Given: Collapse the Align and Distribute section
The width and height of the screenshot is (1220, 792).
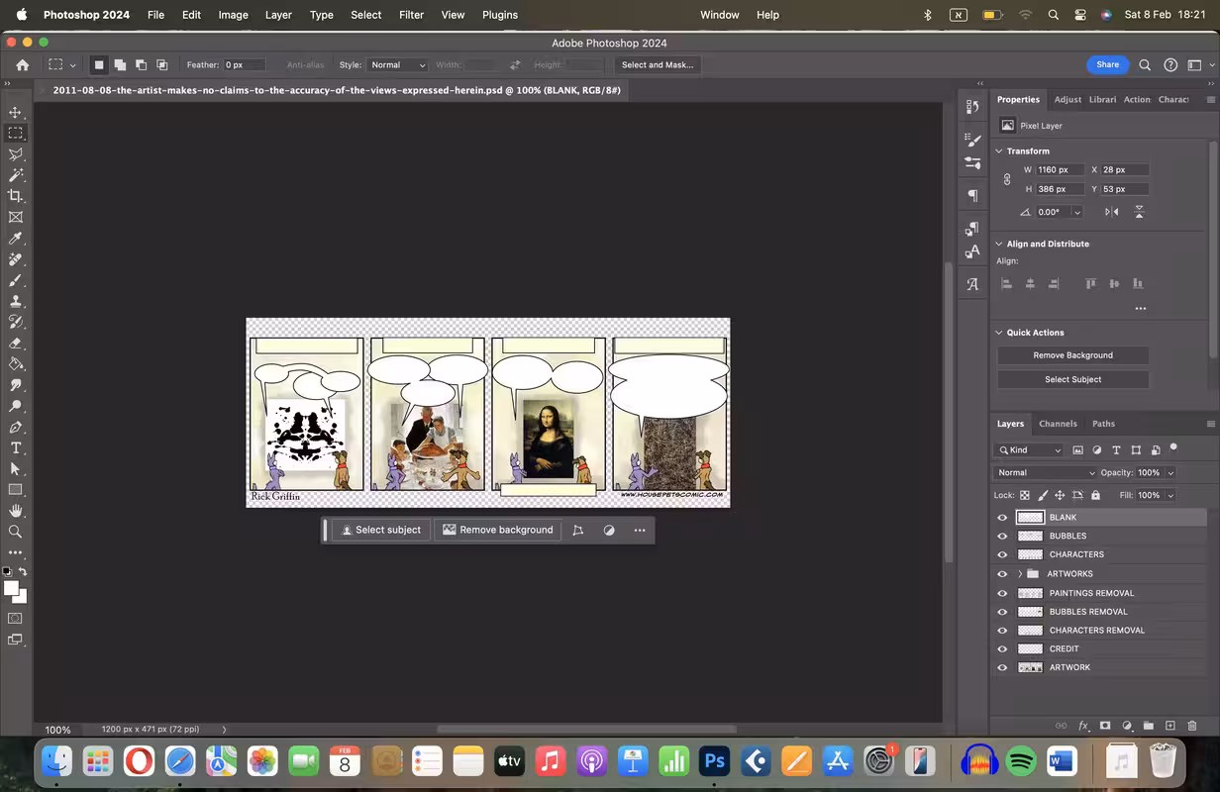Looking at the screenshot, I should (x=999, y=245).
